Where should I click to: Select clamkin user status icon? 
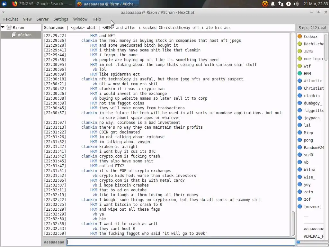click(300, 96)
